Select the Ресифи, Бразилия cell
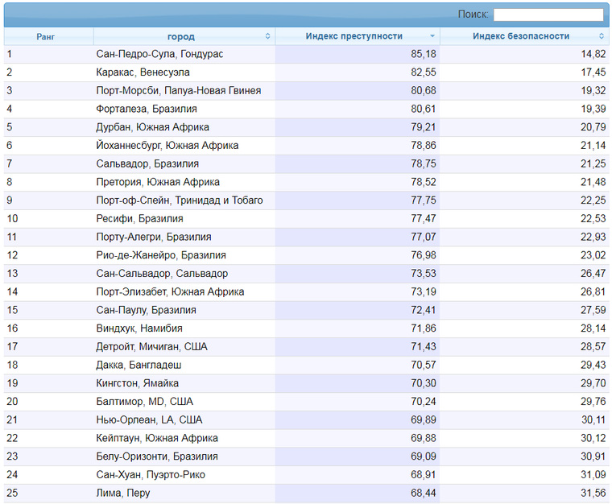 (x=184, y=219)
